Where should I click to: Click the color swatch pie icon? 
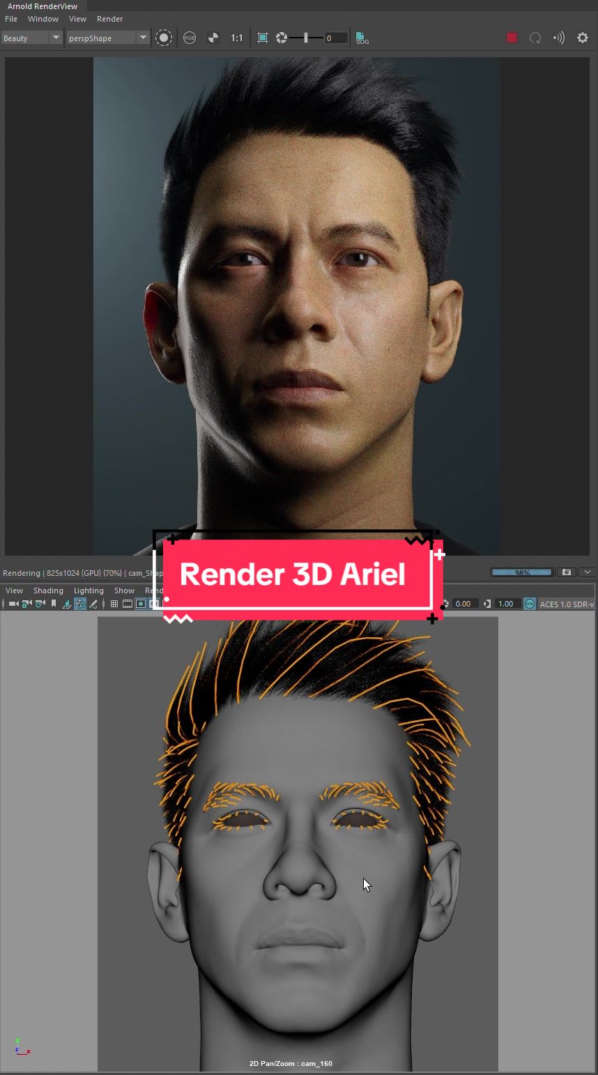click(213, 38)
